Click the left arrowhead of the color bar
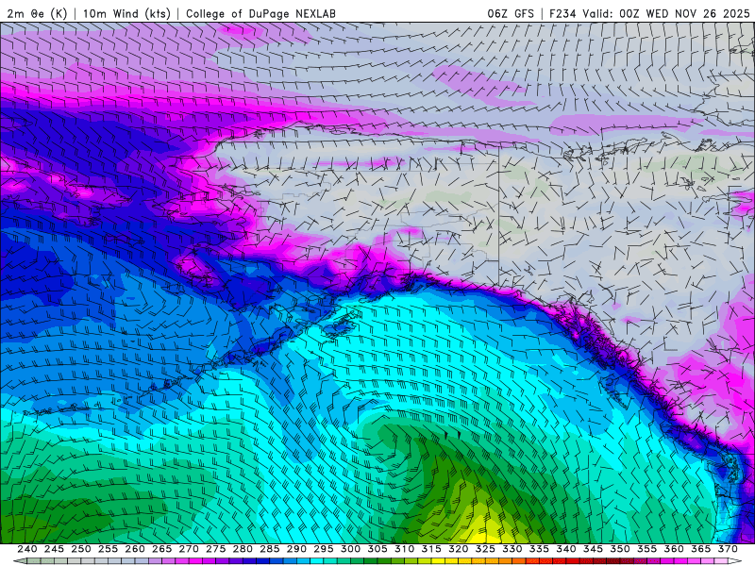The width and height of the screenshot is (755, 566). (20, 561)
